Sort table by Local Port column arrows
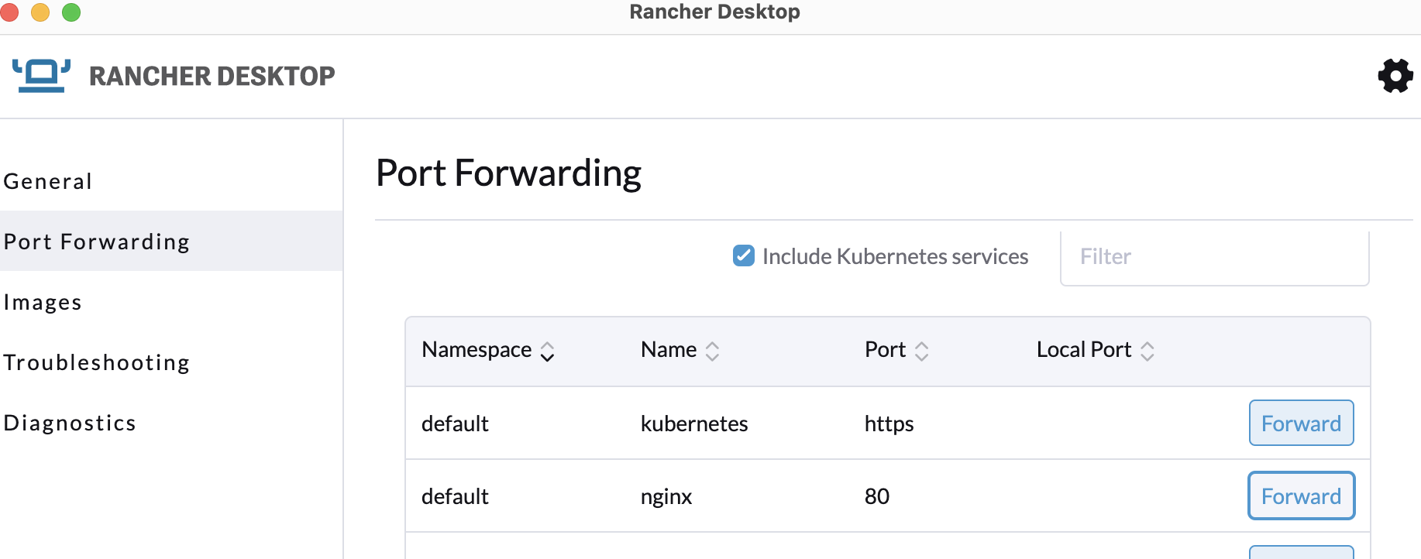This screenshot has width=1421, height=559. pos(1147,352)
